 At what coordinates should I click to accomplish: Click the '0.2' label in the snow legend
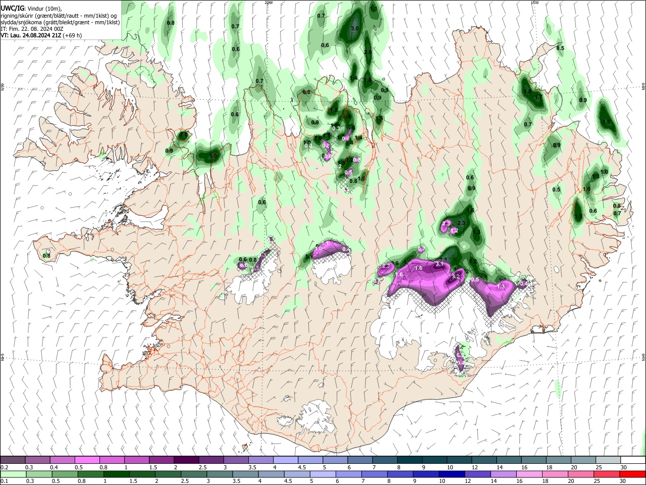(x=5, y=467)
